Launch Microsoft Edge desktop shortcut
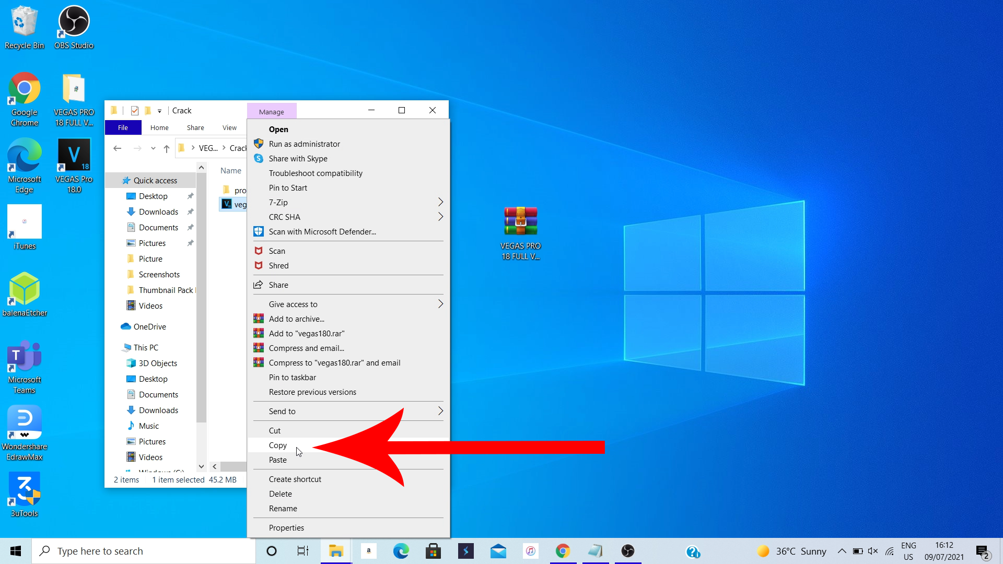Screen dimensions: 1003x564 click(x=24, y=166)
